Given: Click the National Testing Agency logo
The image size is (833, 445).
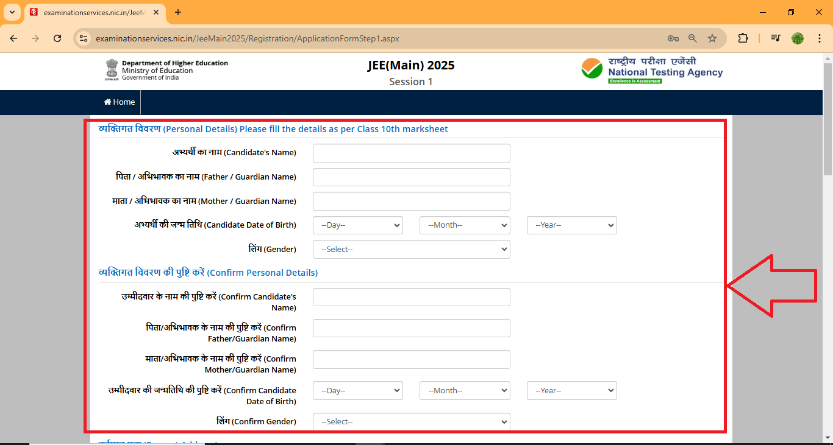Looking at the screenshot, I should click(652, 69).
